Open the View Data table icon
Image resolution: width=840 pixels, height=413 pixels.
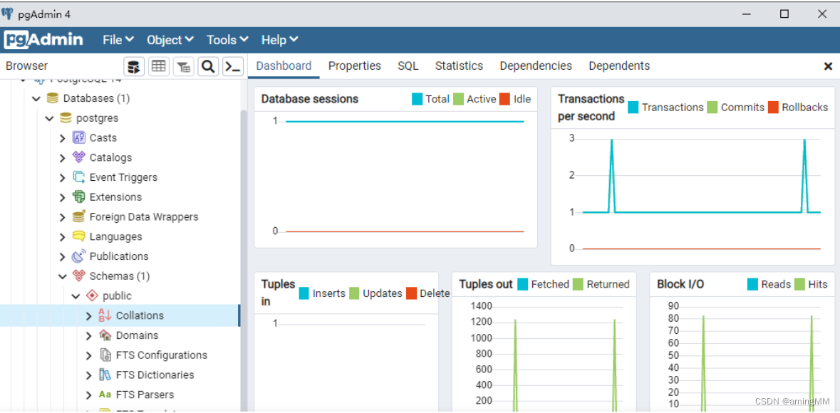158,66
